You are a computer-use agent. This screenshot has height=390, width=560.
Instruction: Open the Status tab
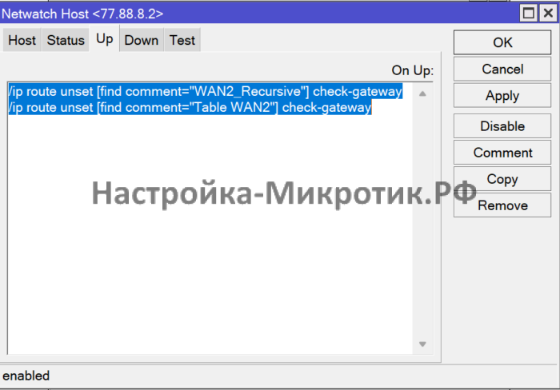[66, 40]
